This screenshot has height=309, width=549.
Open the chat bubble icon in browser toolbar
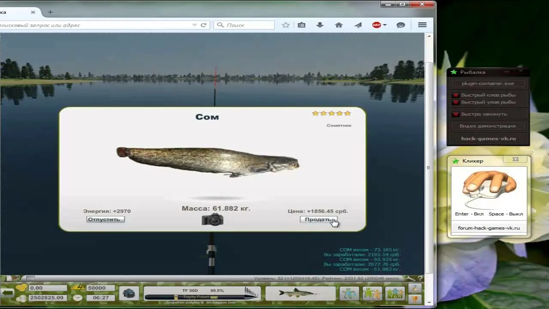(401, 25)
